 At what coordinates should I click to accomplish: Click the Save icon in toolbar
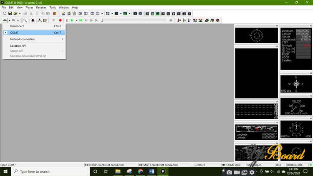tap(10, 13)
